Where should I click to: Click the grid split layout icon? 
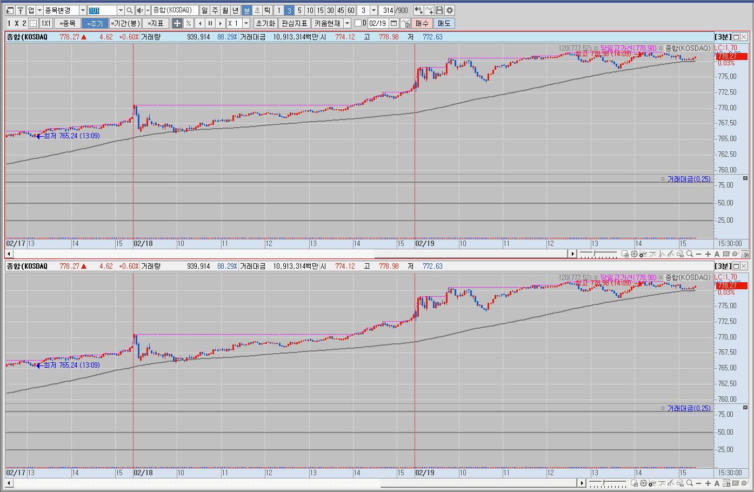[34, 23]
